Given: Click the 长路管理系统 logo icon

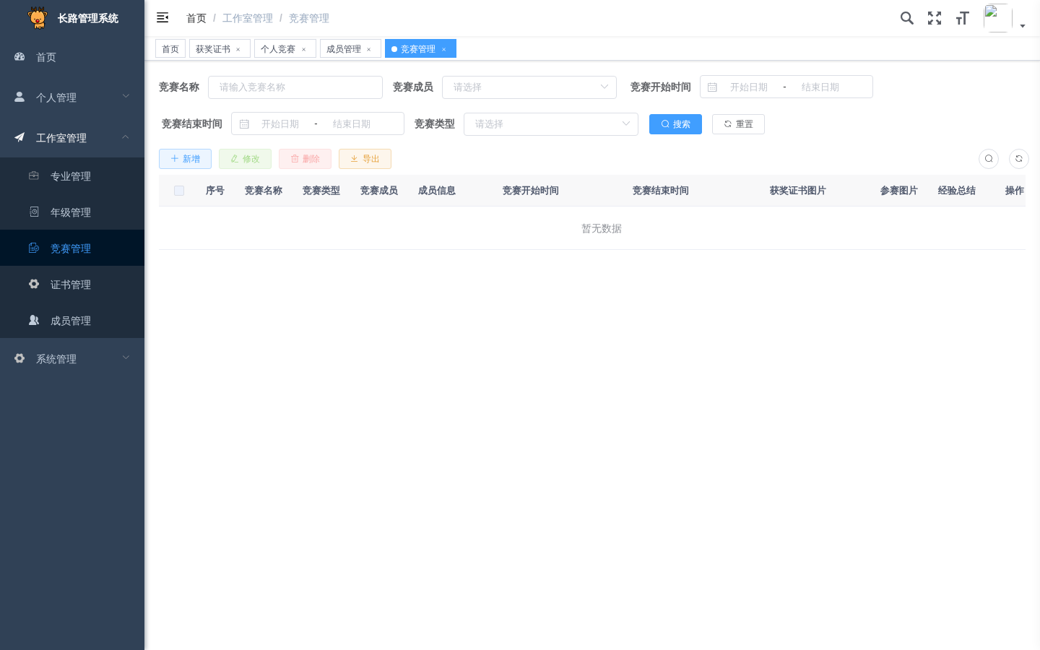Looking at the screenshot, I should click(38, 17).
